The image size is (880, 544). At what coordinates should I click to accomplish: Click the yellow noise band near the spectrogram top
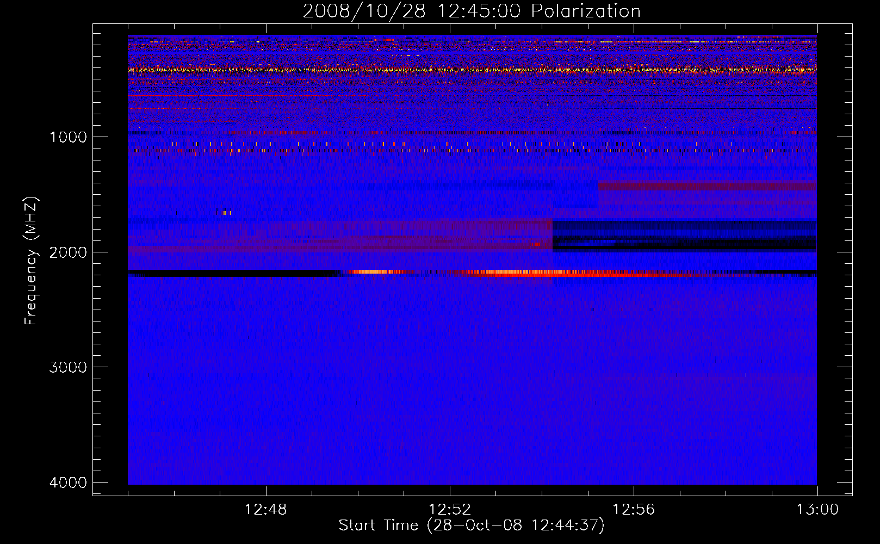pyautogui.click(x=472, y=70)
